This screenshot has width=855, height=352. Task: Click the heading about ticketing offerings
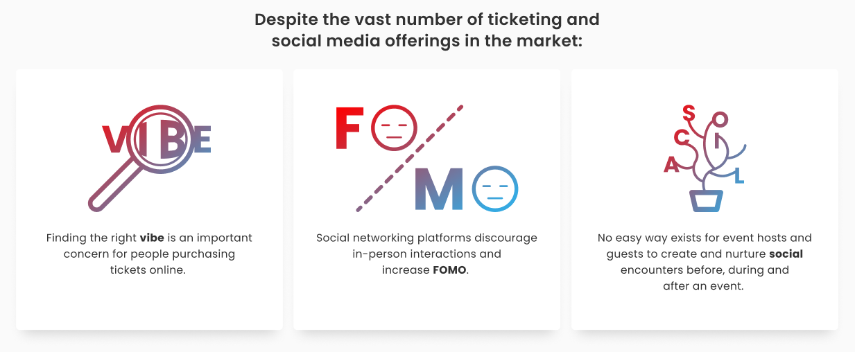coord(426,30)
